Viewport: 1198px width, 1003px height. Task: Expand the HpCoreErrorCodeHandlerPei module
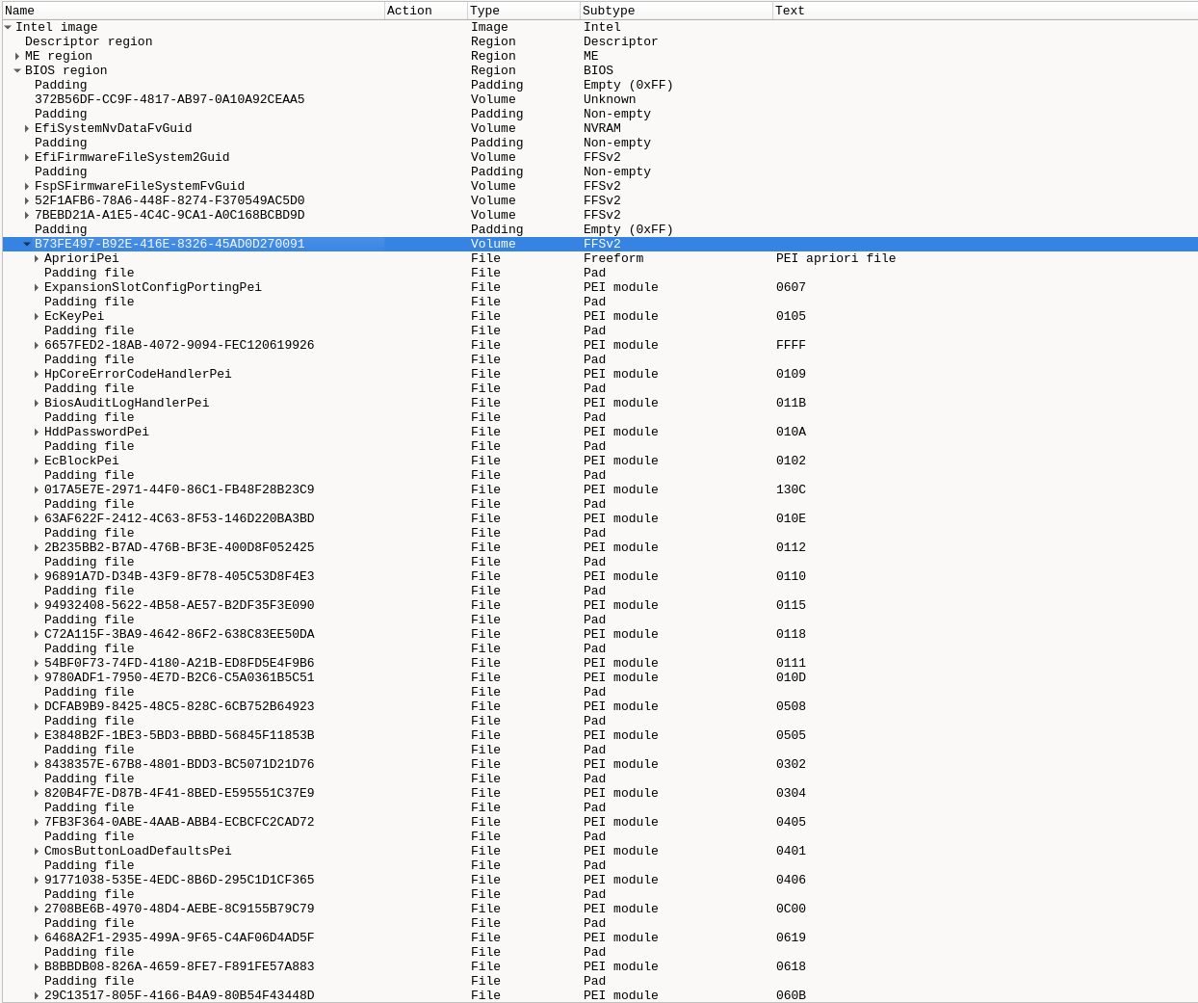coord(37,374)
